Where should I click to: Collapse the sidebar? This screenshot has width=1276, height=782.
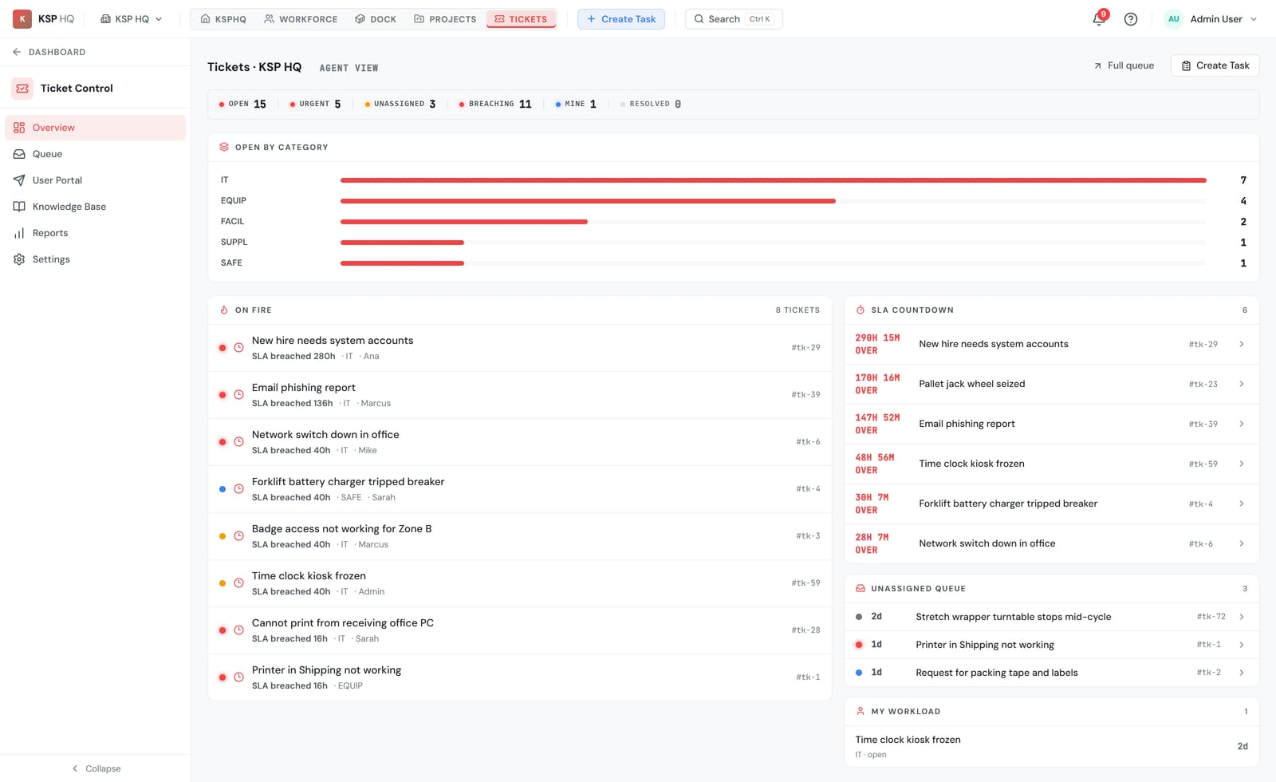click(x=96, y=768)
